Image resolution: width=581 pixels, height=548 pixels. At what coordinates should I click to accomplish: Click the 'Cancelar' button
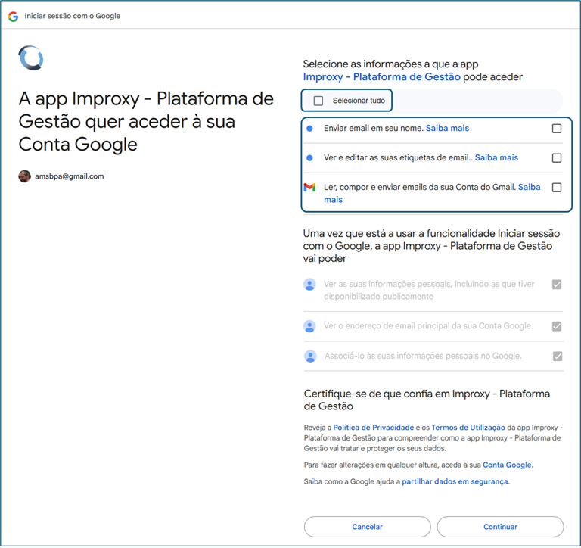pos(367,527)
